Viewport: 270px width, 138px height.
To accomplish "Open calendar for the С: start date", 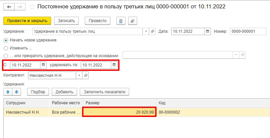I will click(43, 65).
